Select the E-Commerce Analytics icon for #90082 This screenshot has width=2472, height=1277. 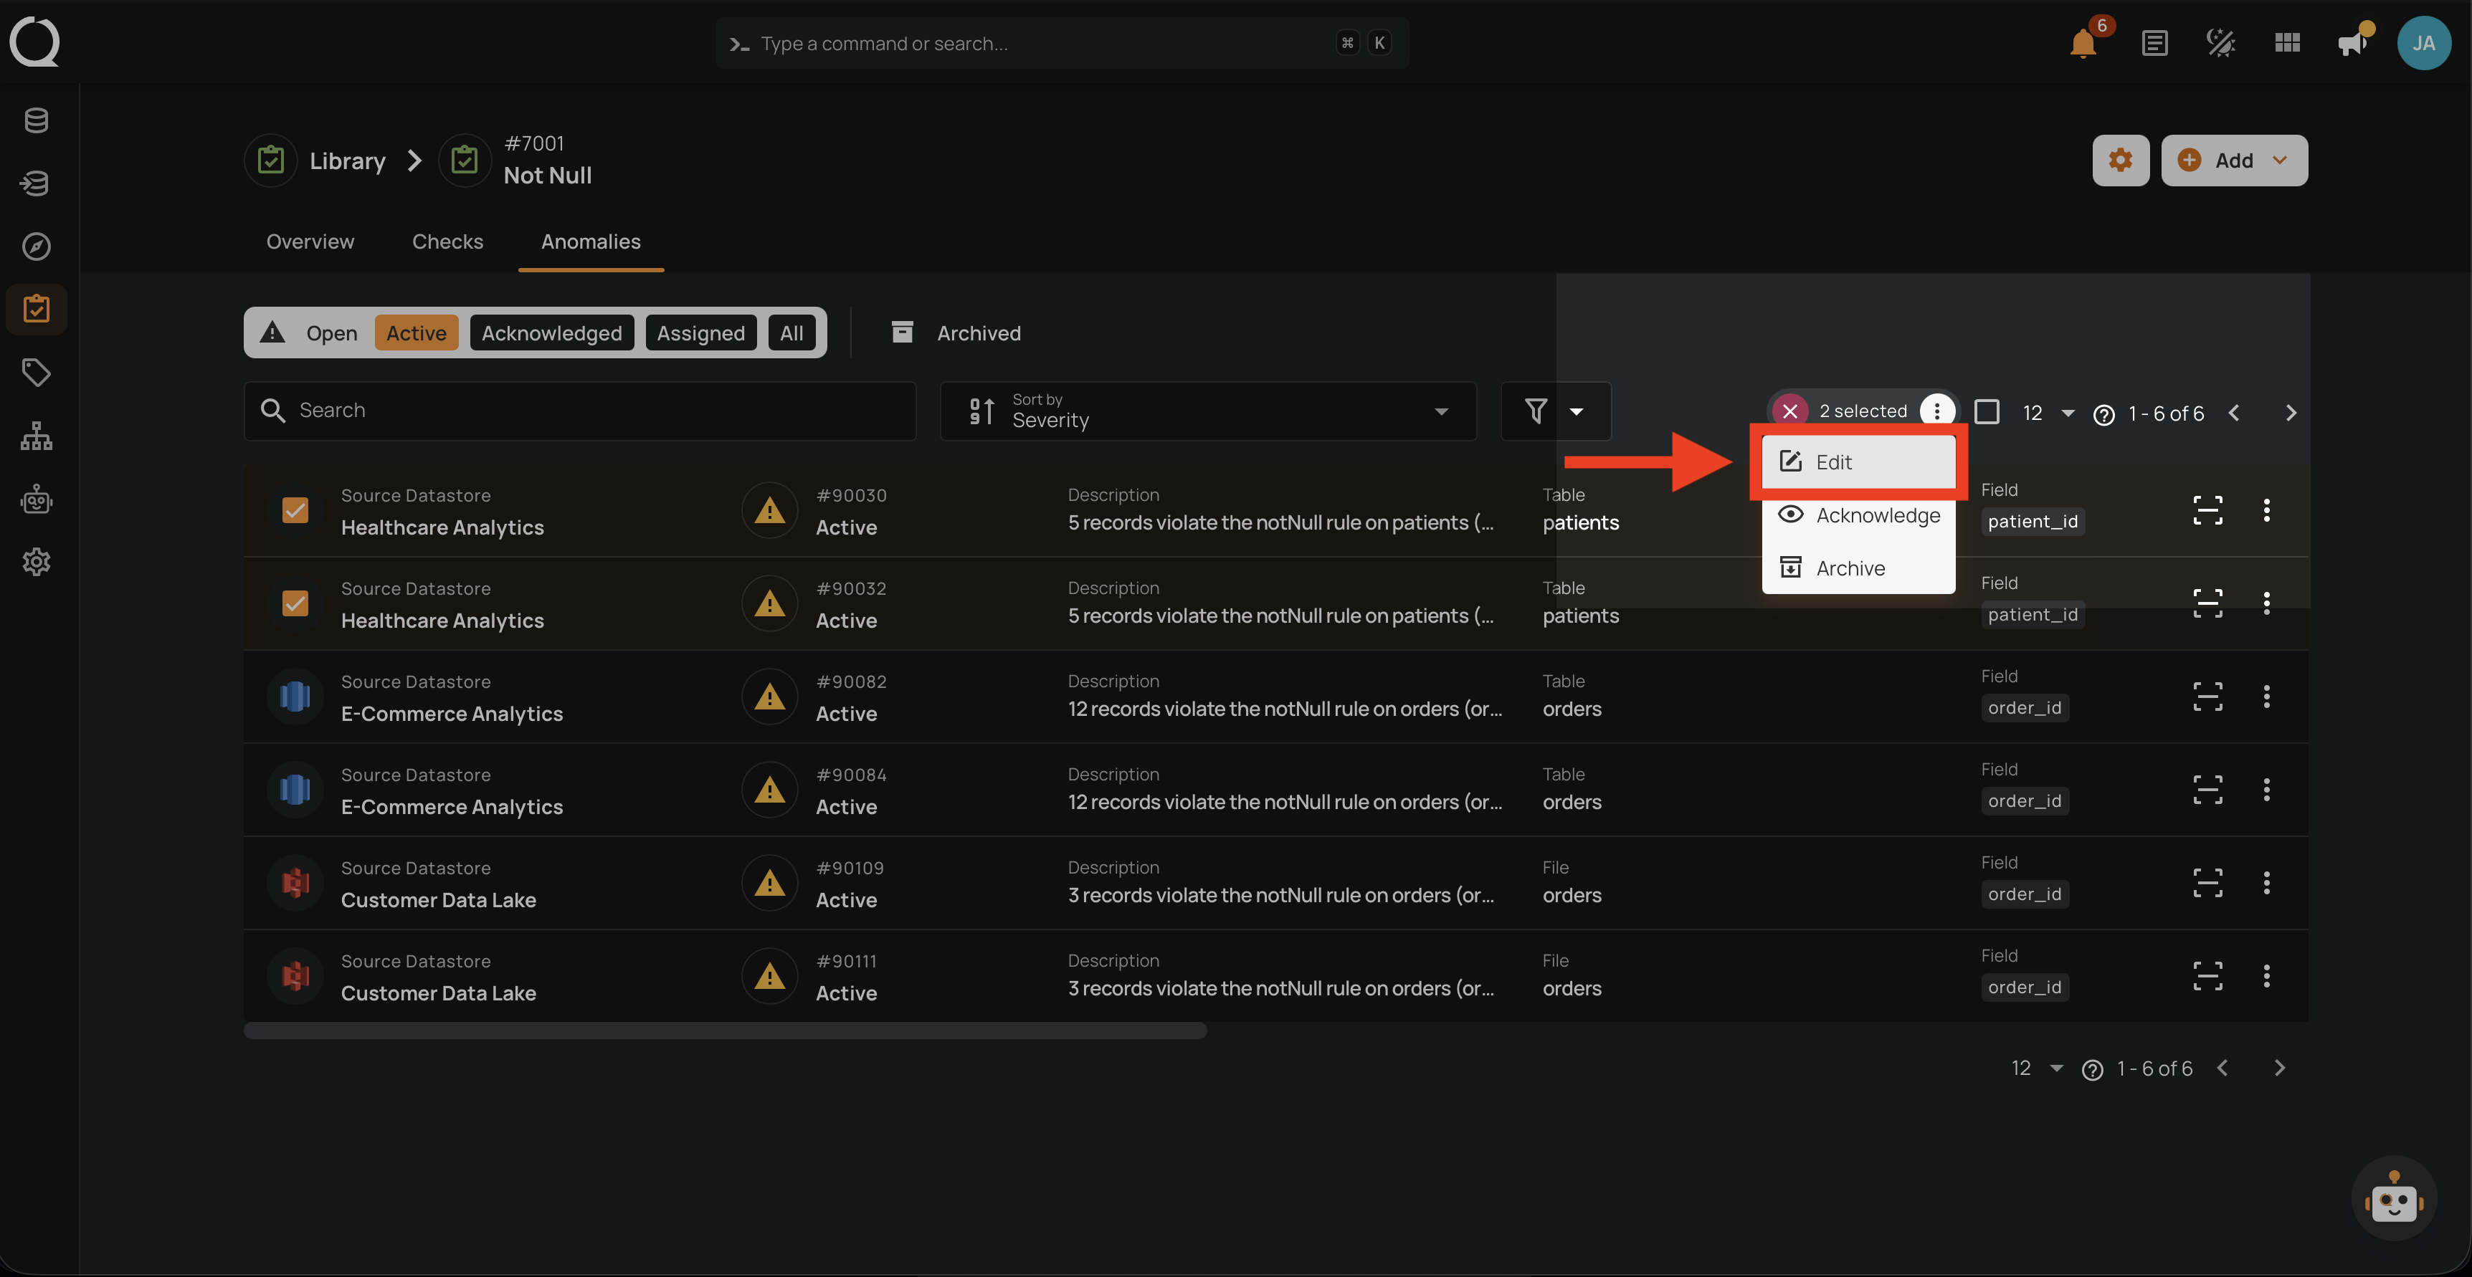(x=295, y=697)
